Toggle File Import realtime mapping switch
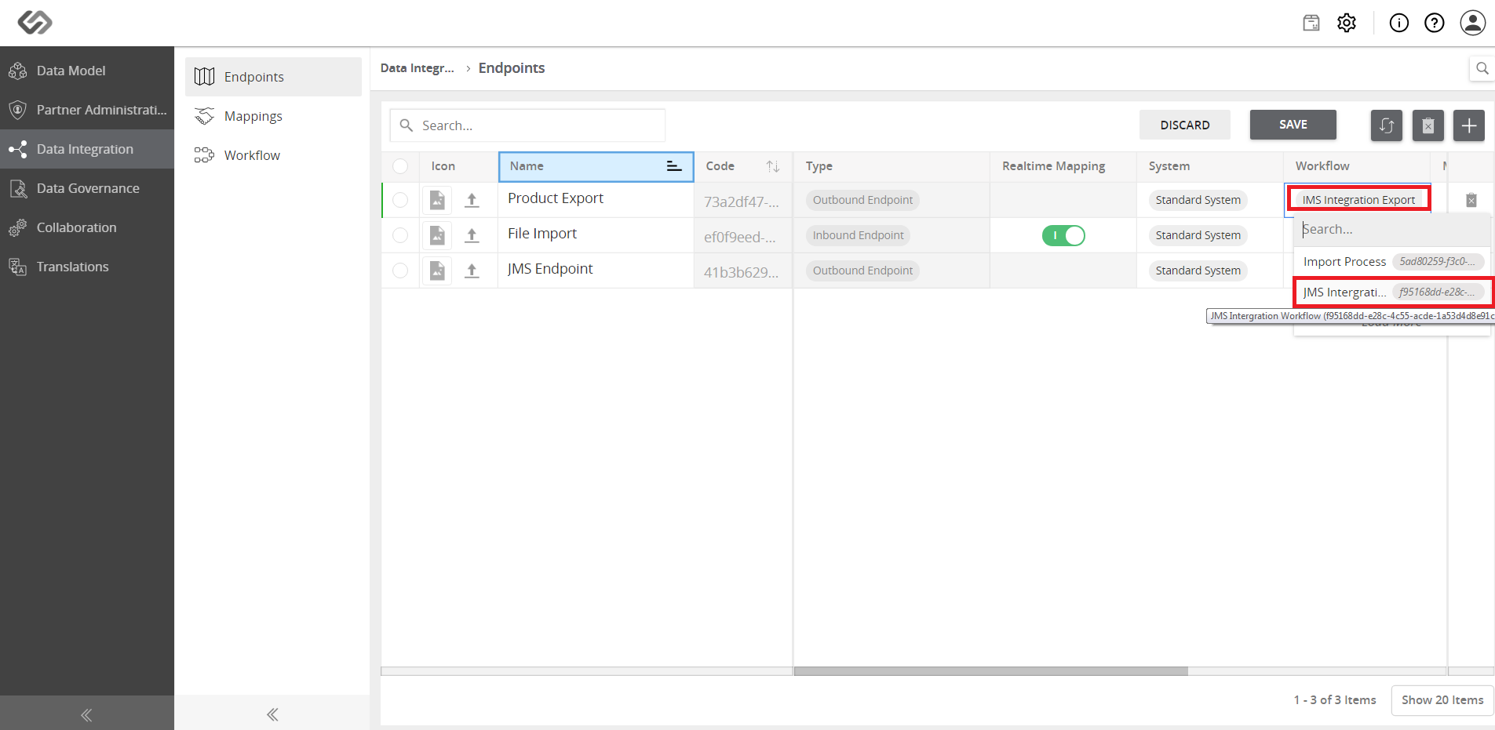 (1063, 235)
